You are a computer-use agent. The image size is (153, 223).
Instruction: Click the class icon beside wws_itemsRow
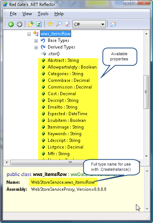click(x=36, y=34)
